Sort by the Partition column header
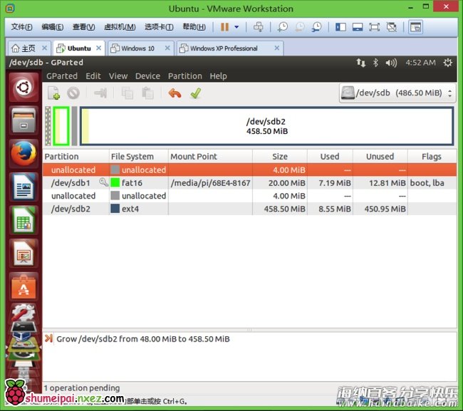This screenshot has height=411, width=463. [76, 157]
